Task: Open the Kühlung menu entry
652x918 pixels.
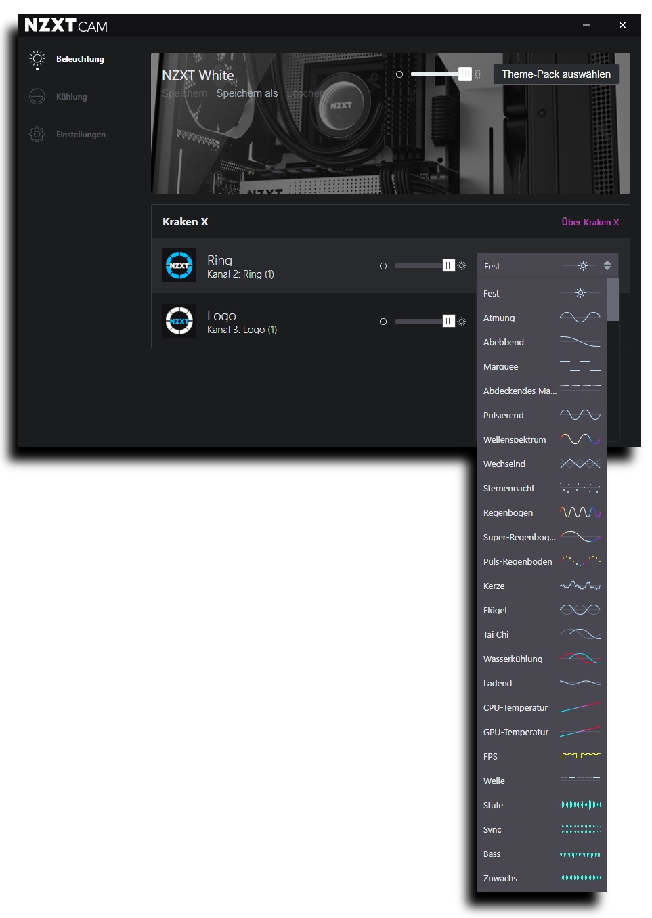Action: (x=71, y=96)
